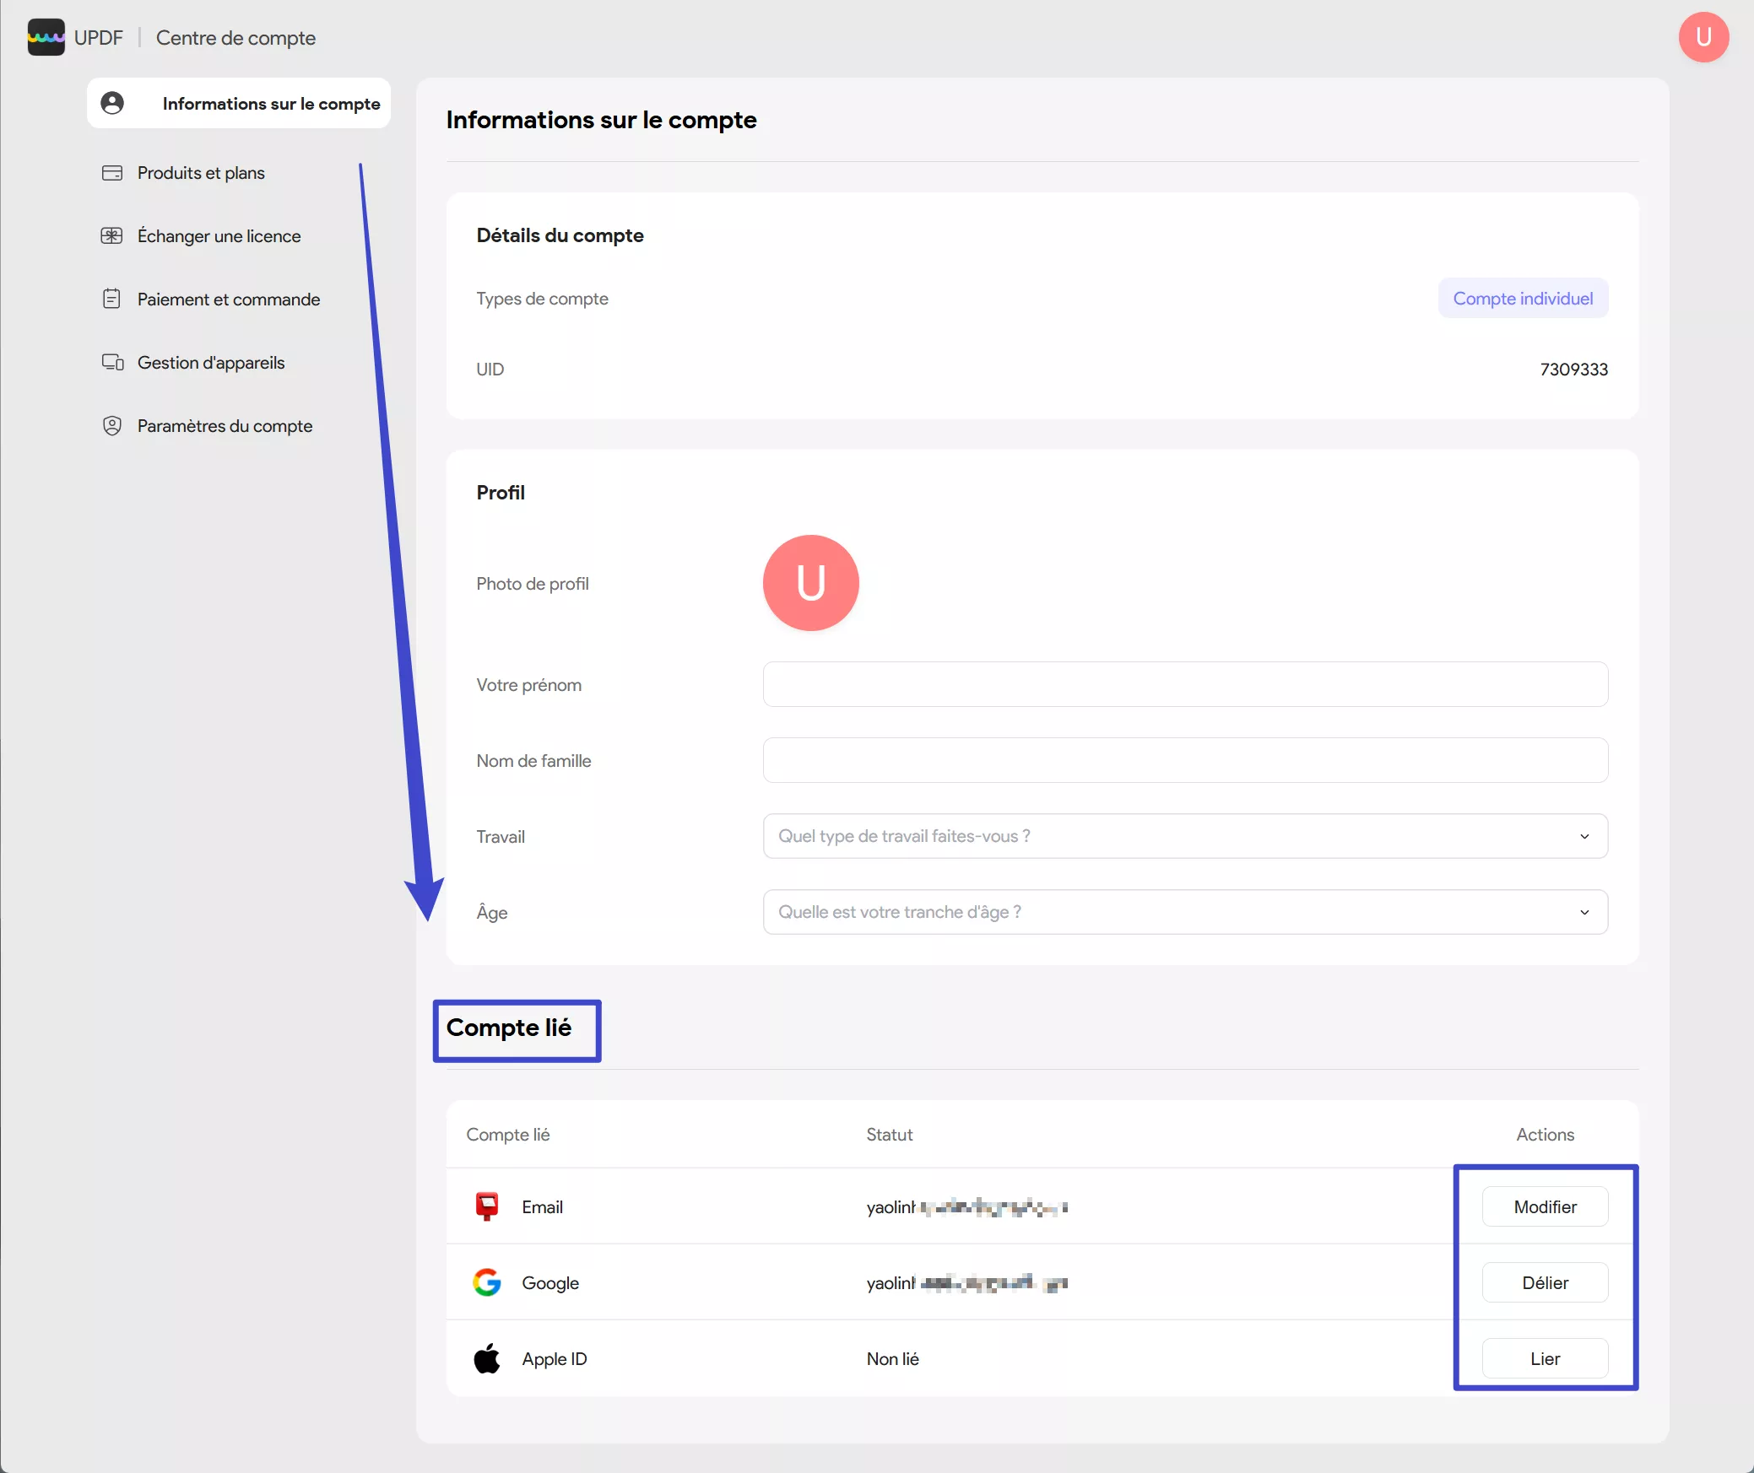
Task: Click the Email row label
Action: point(542,1207)
